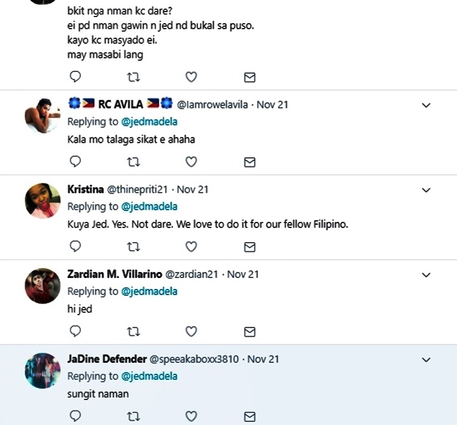Expand dropdown arrow on Kristina's tweet
Screen dimensions: 457x425
click(427, 190)
